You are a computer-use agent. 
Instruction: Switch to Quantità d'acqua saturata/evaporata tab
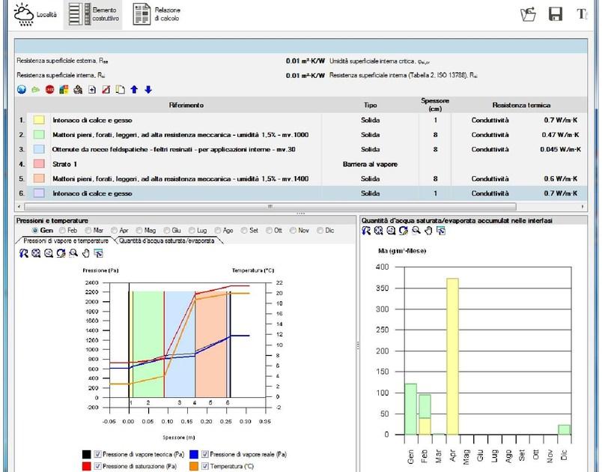[167, 240]
